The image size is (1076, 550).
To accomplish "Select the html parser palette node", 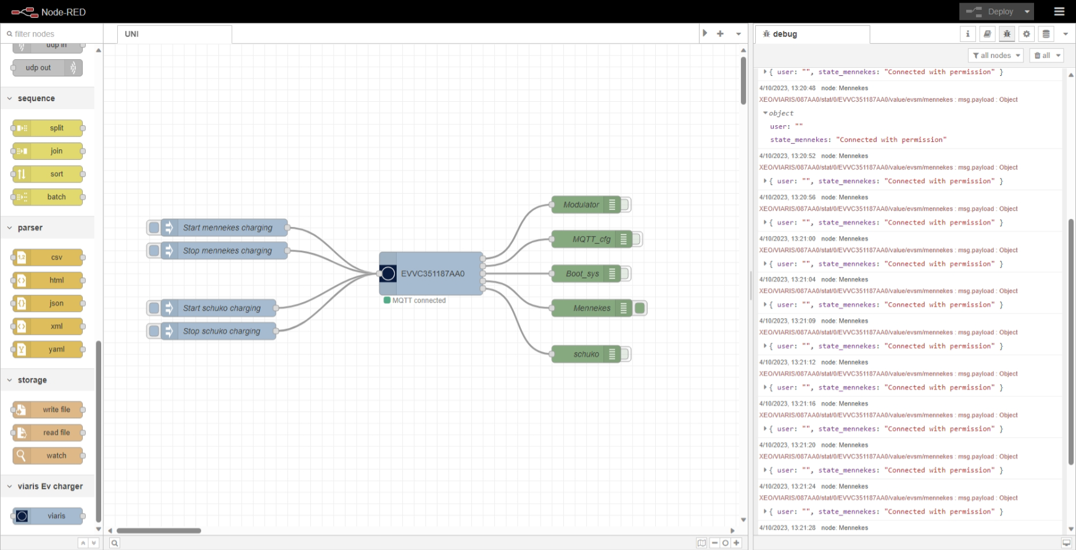I will [48, 281].
